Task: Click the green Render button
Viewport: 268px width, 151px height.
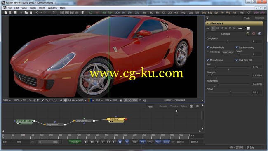Action: point(75,142)
